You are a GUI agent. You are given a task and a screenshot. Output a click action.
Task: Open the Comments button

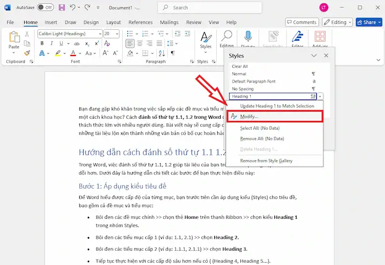point(301,23)
